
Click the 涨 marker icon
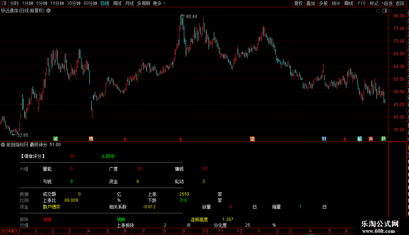coord(371,138)
